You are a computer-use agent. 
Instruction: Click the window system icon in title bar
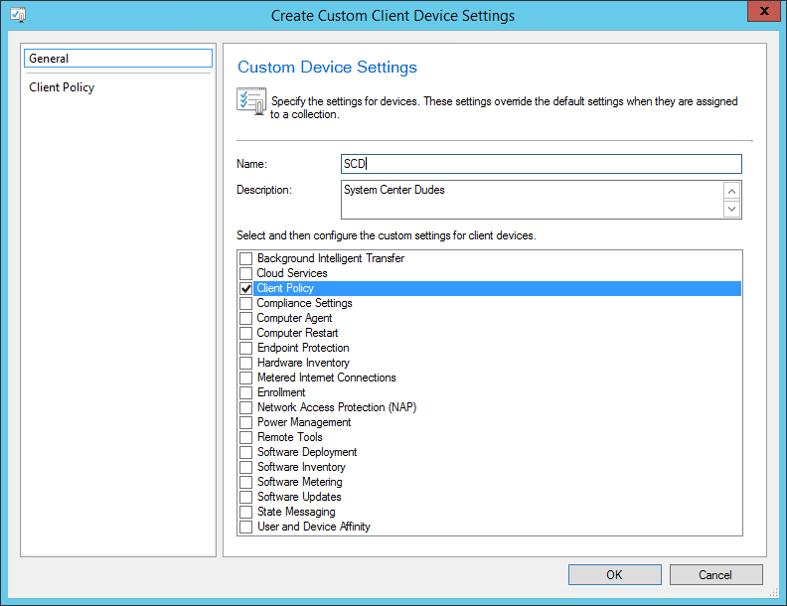pos(18,15)
